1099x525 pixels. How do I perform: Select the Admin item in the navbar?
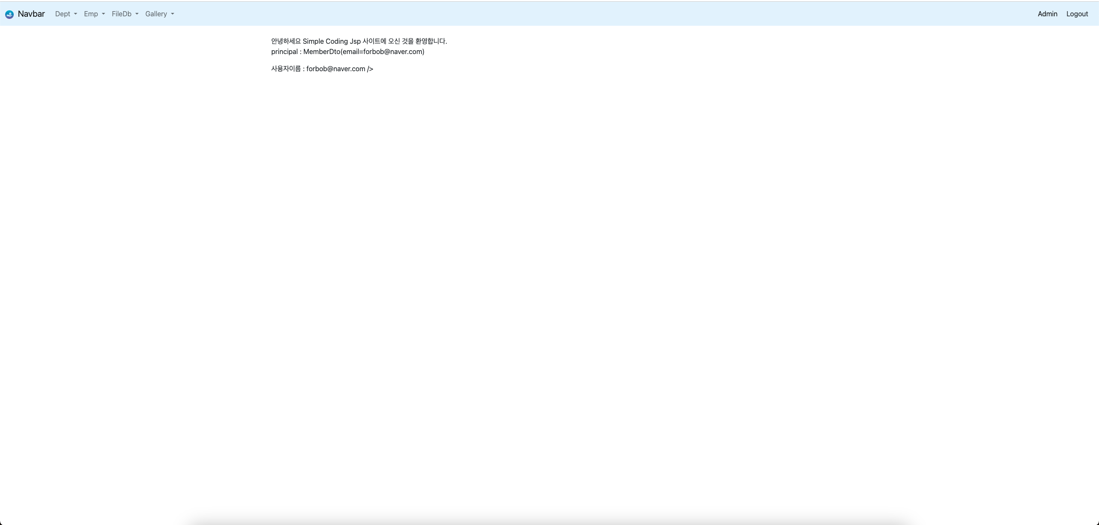pyautogui.click(x=1047, y=14)
